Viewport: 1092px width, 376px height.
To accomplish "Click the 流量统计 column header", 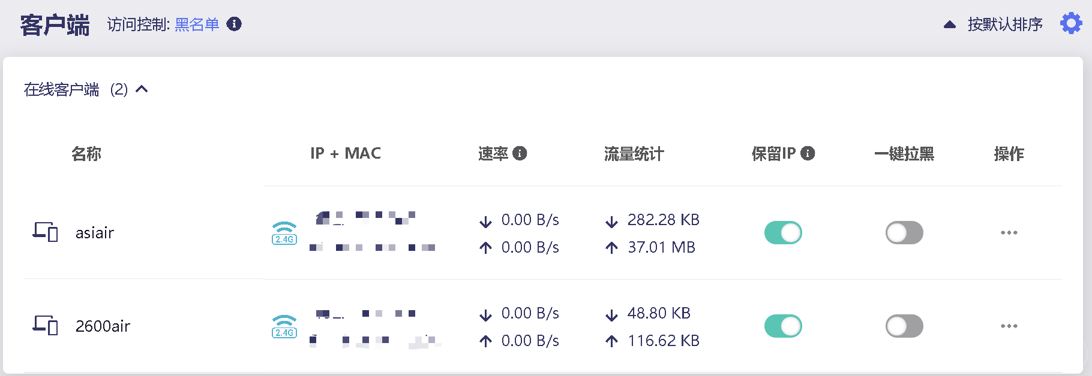I will [x=634, y=154].
